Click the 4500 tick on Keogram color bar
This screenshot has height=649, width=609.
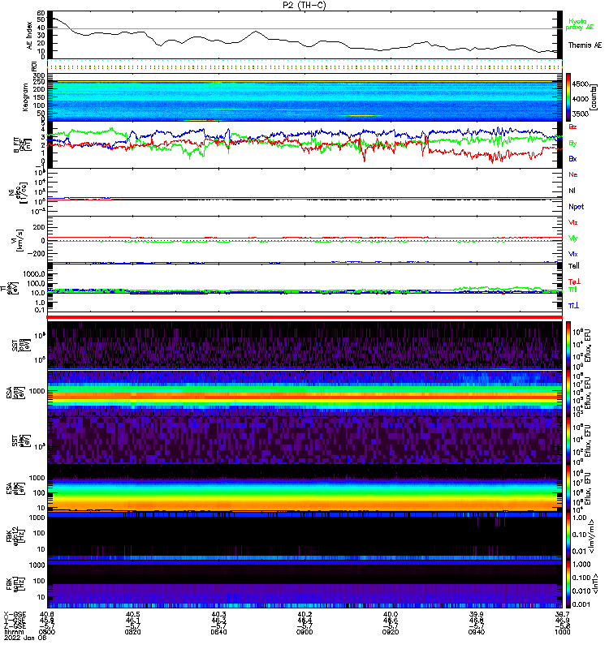(x=581, y=84)
